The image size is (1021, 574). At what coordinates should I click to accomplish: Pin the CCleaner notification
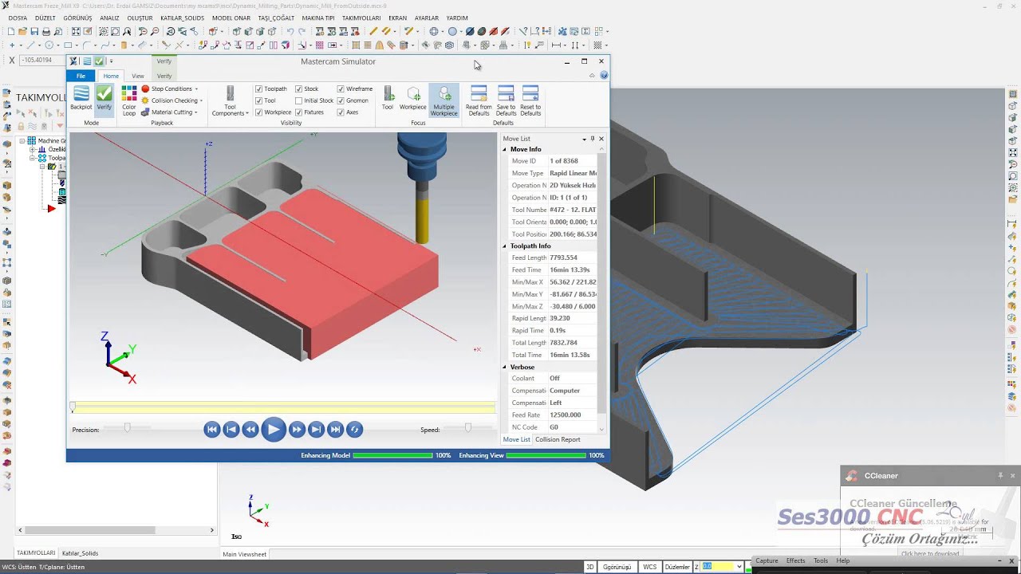coord(1000,476)
